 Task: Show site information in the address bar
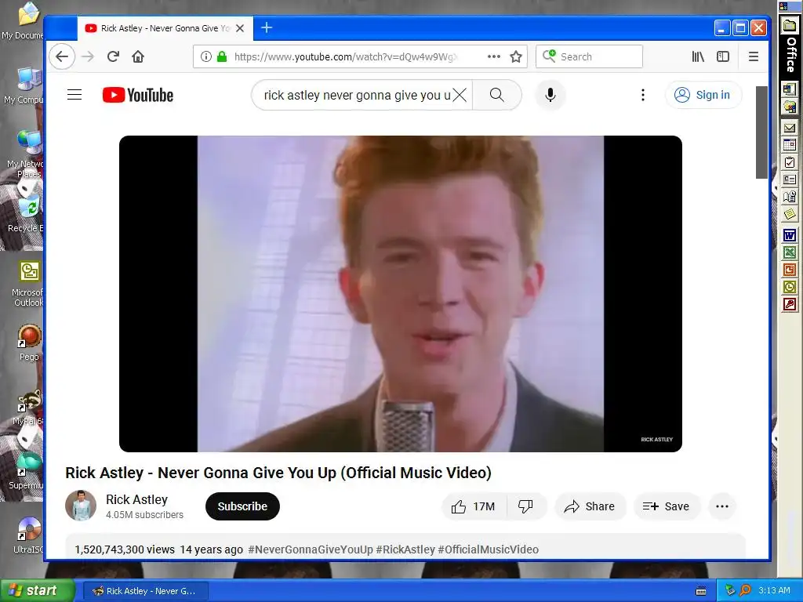[206, 56]
